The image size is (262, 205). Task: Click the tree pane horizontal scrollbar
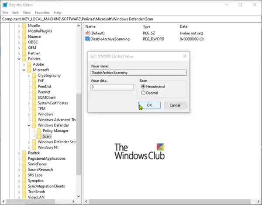coord(31,202)
